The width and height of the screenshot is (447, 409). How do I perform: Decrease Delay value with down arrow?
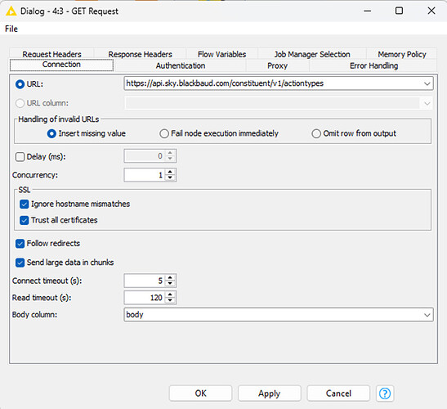click(x=170, y=159)
